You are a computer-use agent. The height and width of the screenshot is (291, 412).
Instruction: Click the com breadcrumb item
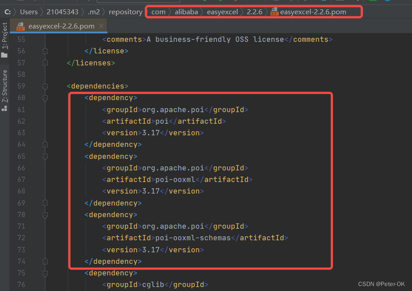158,12
